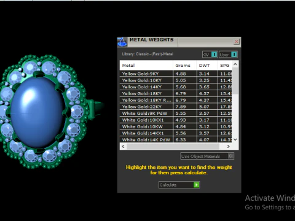Click the 4.07 DWT value
Screen dimensions: 295x221
pos(204,140)
